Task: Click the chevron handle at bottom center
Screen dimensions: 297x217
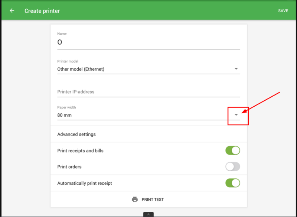Action: (148, 214)
